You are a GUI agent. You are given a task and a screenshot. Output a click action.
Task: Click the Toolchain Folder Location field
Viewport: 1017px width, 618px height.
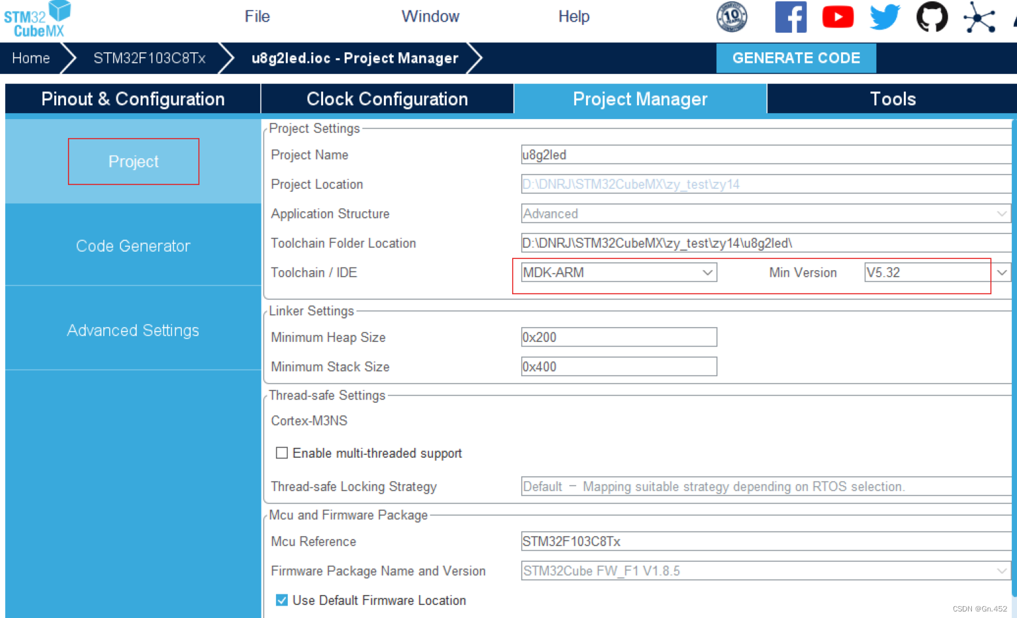766,243
